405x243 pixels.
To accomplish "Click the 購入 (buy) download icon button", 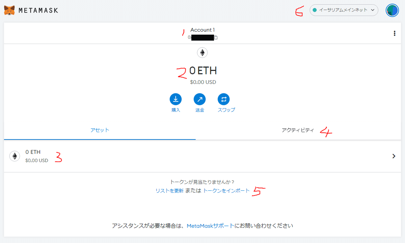I will pos(175,99).
